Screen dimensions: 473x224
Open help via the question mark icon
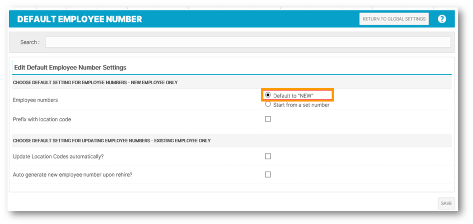[442, 19]
